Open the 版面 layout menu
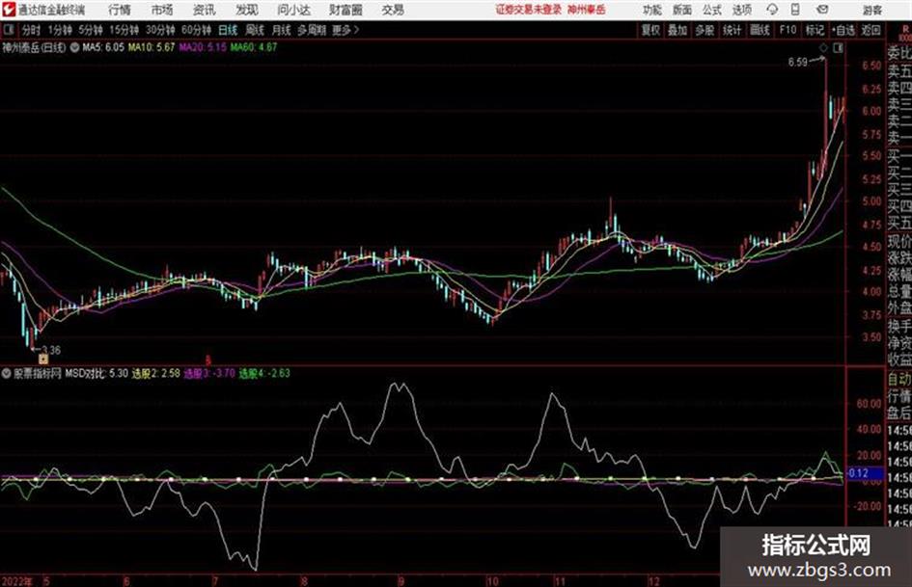Screen dimensions: 912x587 [x=682, y=10]
